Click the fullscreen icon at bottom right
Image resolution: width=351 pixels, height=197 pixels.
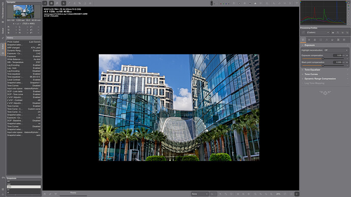pyautogui.click(x=291, y=194)
